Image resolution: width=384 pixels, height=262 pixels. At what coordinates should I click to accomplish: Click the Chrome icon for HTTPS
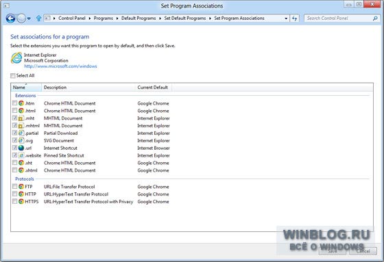pos(21,202)
